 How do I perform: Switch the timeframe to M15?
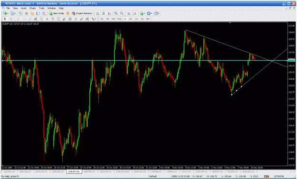pyautogui.click(x=114, y=19)
